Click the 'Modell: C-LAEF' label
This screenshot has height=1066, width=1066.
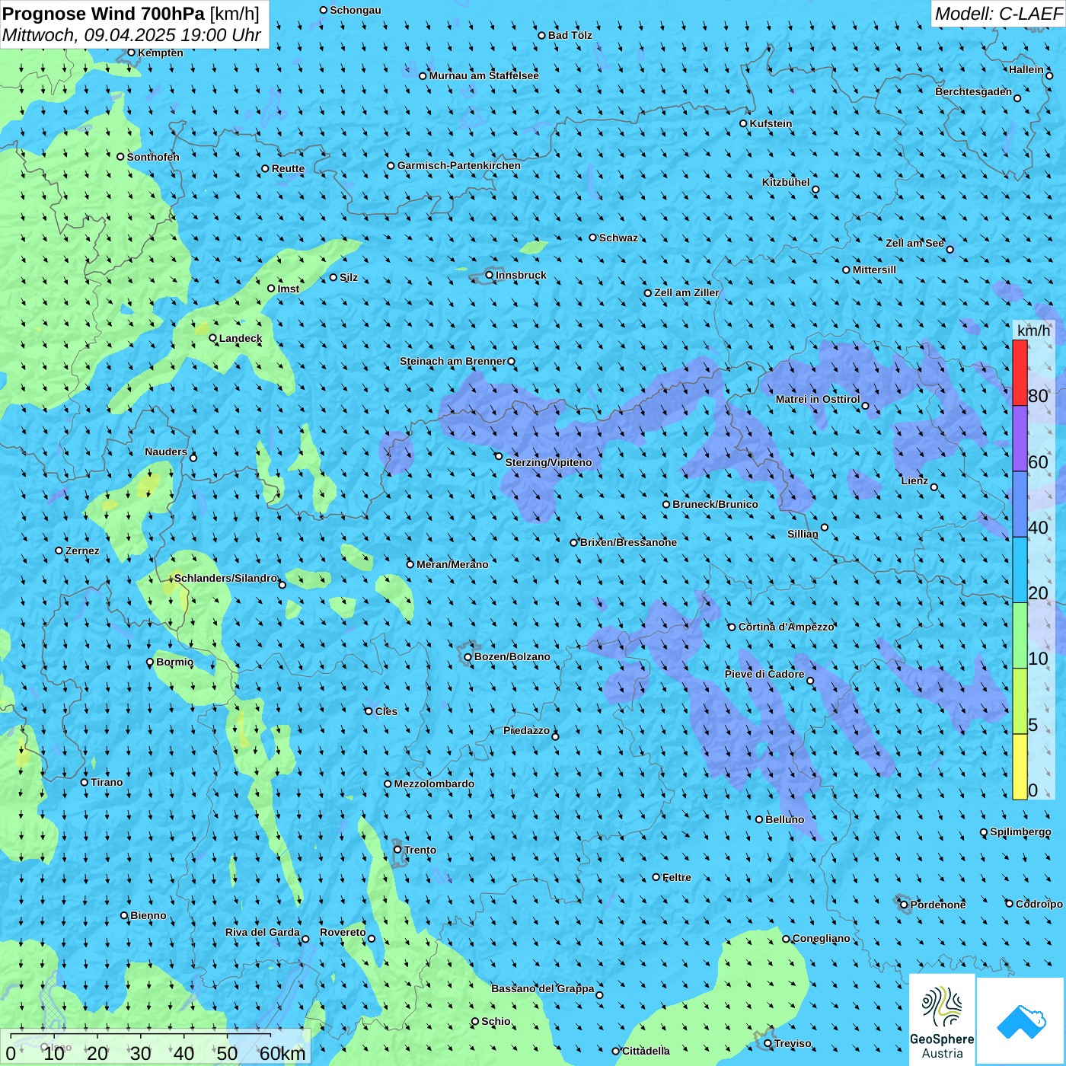(998, 14)
